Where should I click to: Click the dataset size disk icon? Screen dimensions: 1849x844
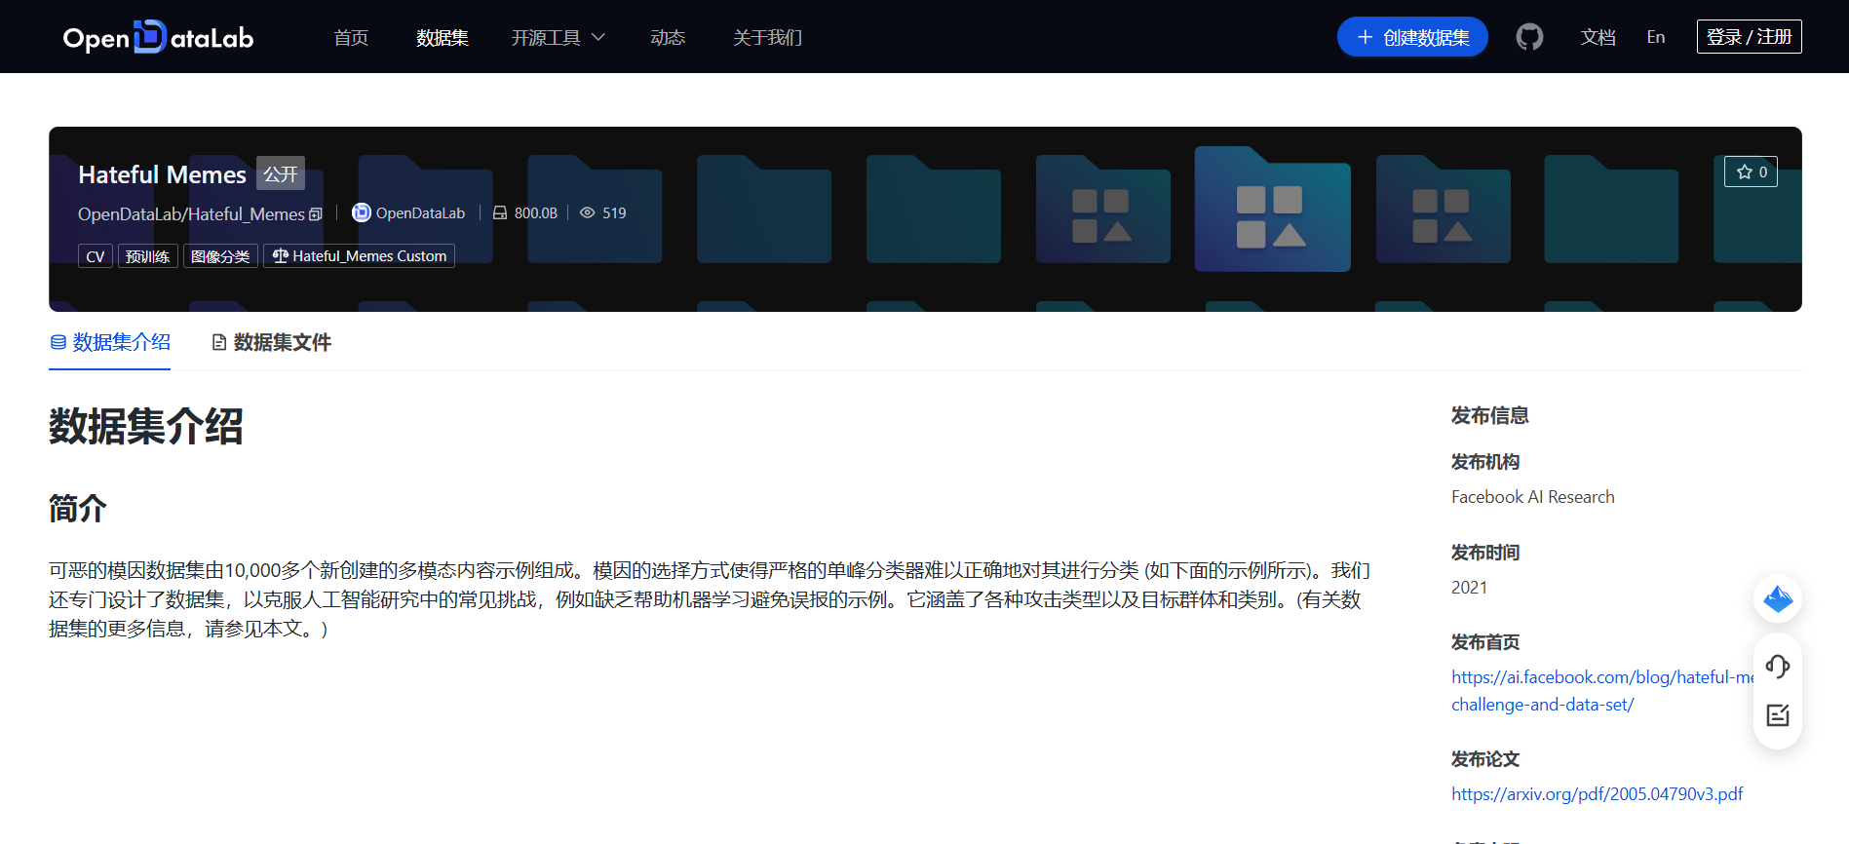coord(500,212)
